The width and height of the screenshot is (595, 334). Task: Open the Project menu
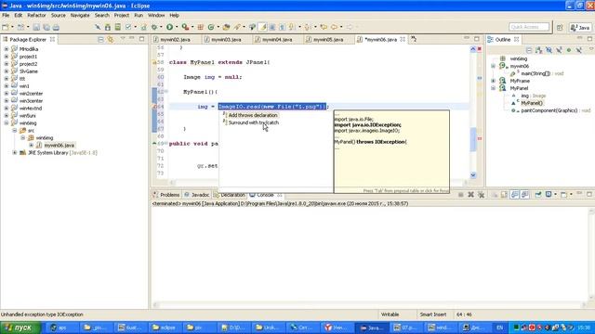point(122,15)
